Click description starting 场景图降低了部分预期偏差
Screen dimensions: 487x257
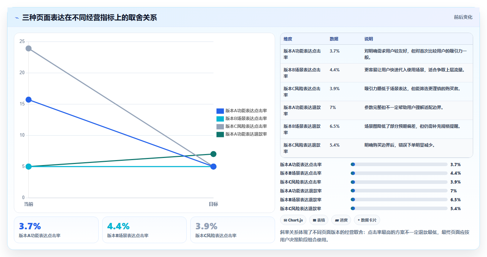[412, 126]
